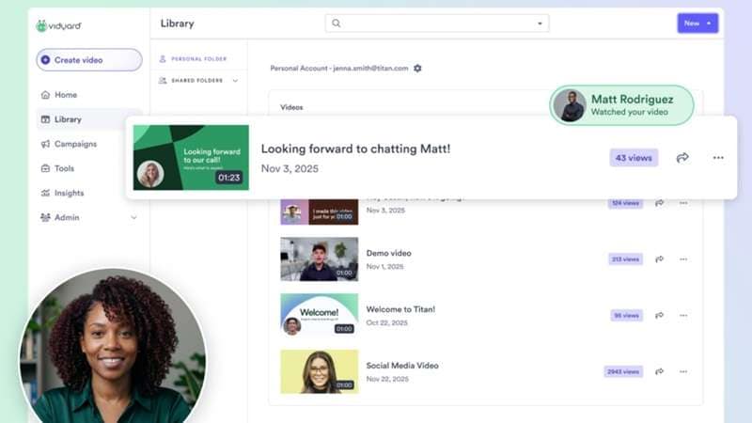Open more options for Looking forward video

(718, 158)
